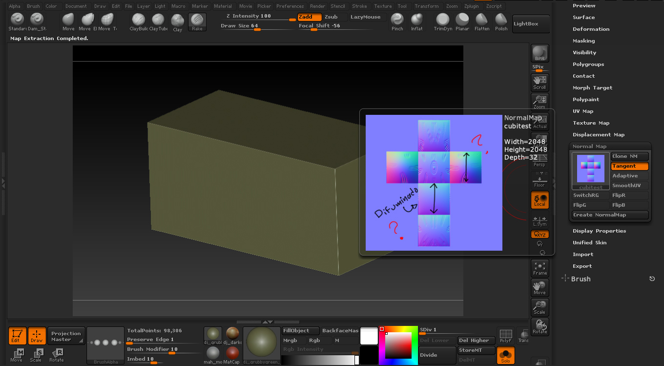The image size is (664, 366).
Task: Select the Rake brush
Action: 197,22
